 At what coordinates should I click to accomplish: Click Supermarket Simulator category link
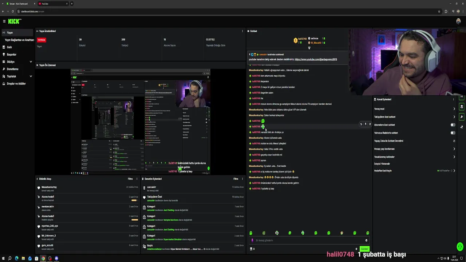point(173,239)
